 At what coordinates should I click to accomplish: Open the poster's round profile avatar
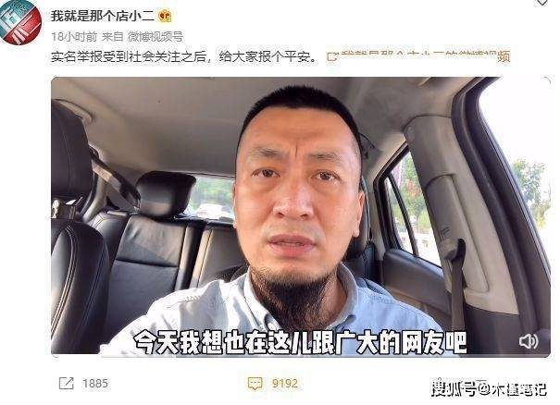click(20, 22)
